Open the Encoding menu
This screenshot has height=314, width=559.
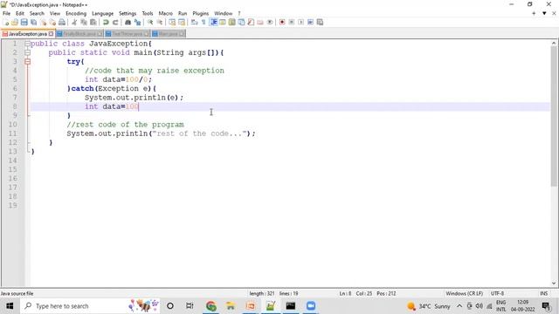[x=76, y=13]
